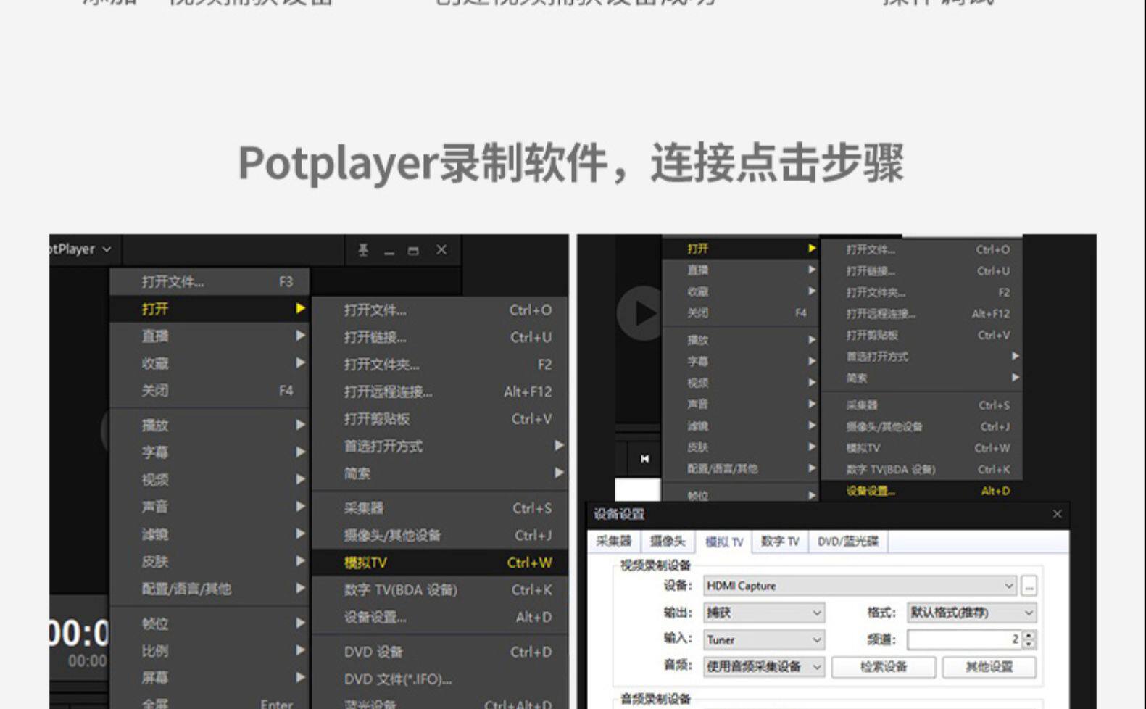Close the 设备设置 dialog with its X

pos(1057,514)
